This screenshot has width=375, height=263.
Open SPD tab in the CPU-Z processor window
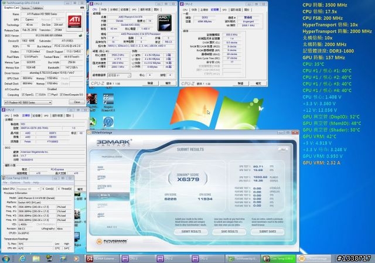[x=134, y=9]
